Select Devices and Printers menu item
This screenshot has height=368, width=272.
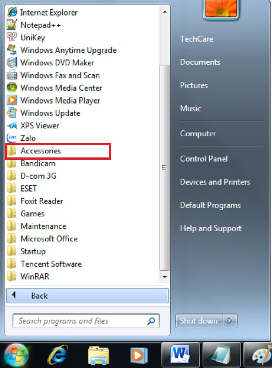pos(215,182)
